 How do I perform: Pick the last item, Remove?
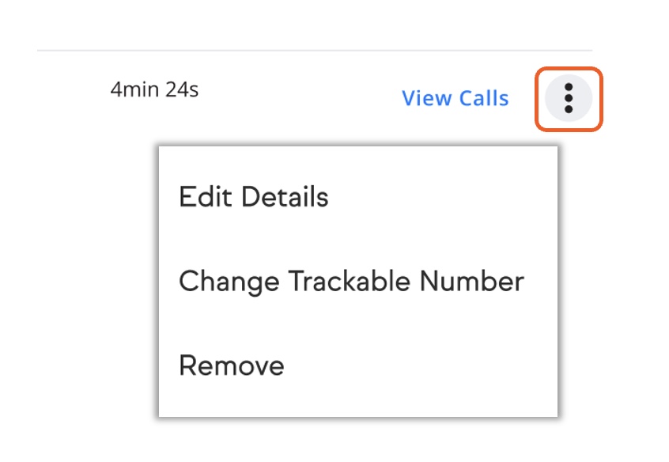click(231, 365)
